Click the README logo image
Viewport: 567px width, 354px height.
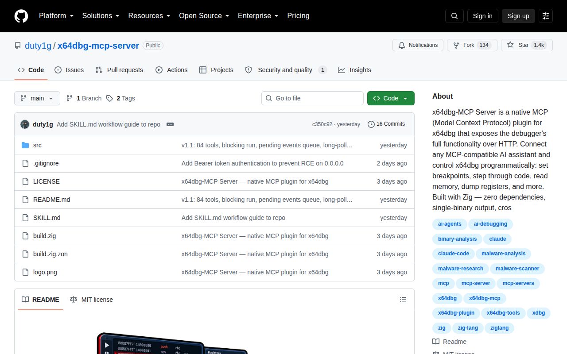click(x=173, y=343)
